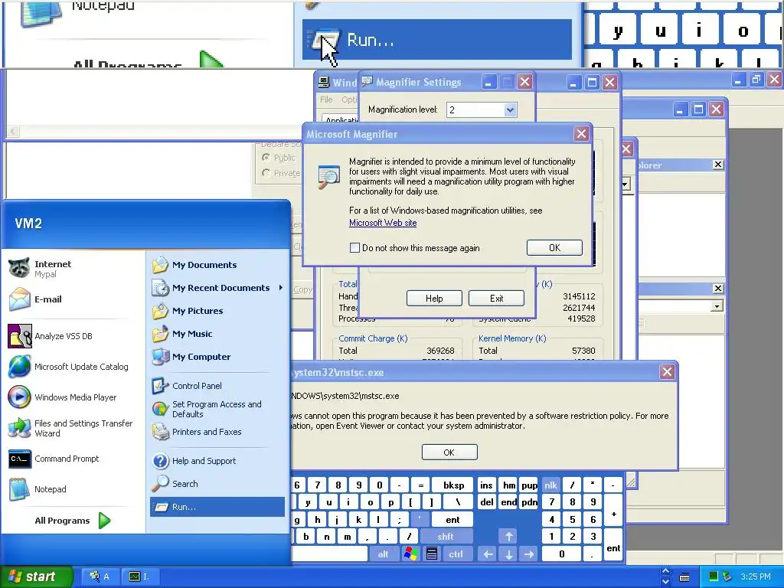Click numpad 0 key on on-screen keyboard
The width and height of the screenshot is (784, 588).
[561, 554]
